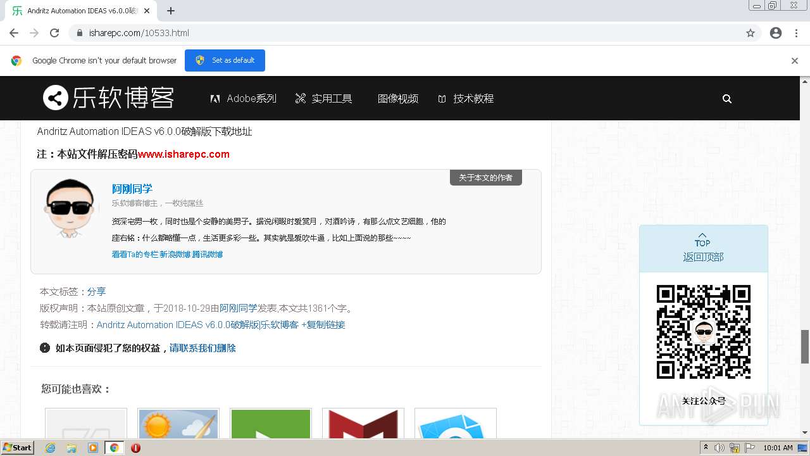Reload the current page
810x456 pixels.
(54, 33)
